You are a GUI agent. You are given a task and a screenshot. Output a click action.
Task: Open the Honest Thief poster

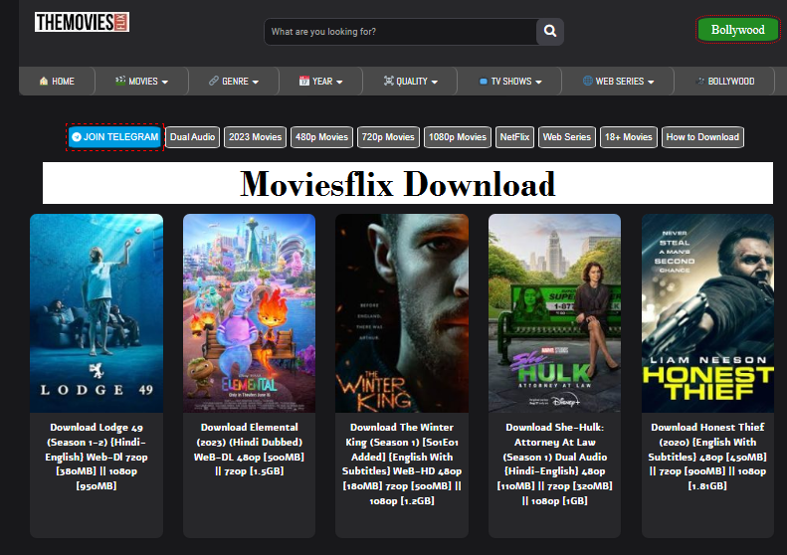pyautogui.click(x=707, y=313)
